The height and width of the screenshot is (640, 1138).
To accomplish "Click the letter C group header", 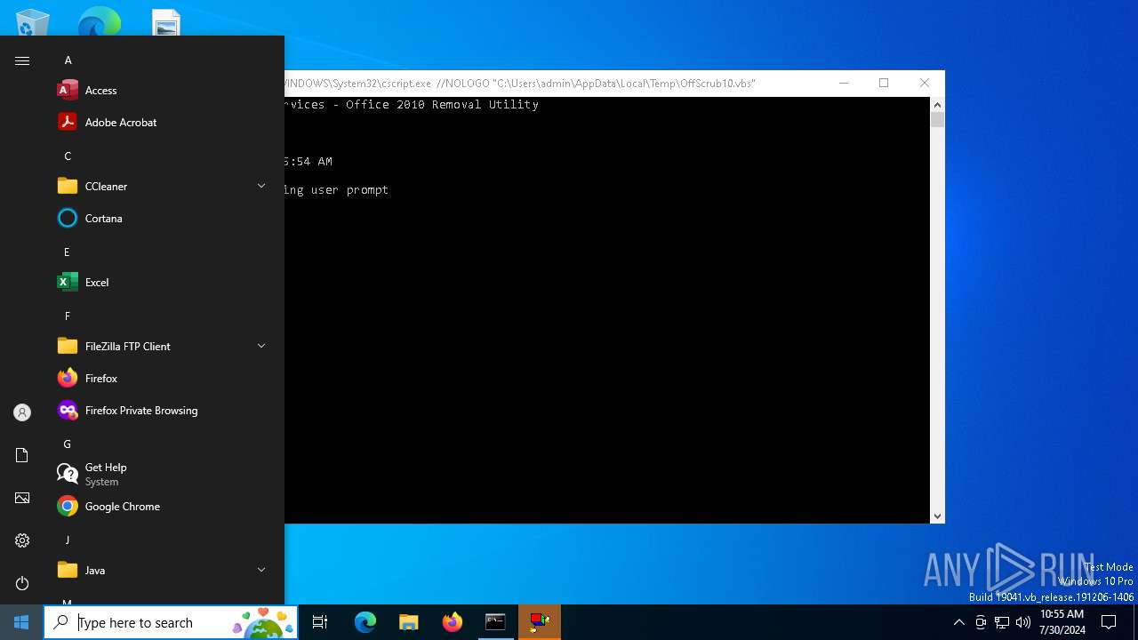I will pyautogui.click(x=68, y=156).
